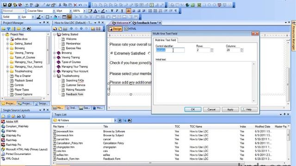This screenshot has width=296, height=166.
Task: Click the Cut scissors icon
Action: (60, 5)
